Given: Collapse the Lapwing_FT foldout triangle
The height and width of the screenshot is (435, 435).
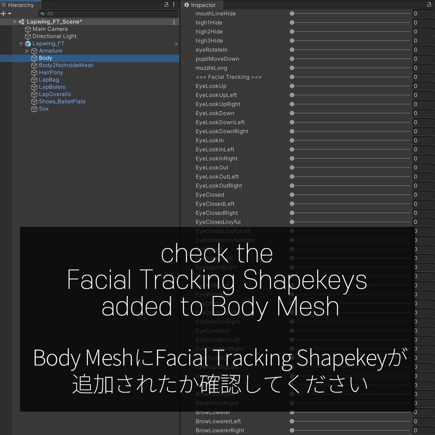Looking at the screenshot, I should tap(20, 43).
